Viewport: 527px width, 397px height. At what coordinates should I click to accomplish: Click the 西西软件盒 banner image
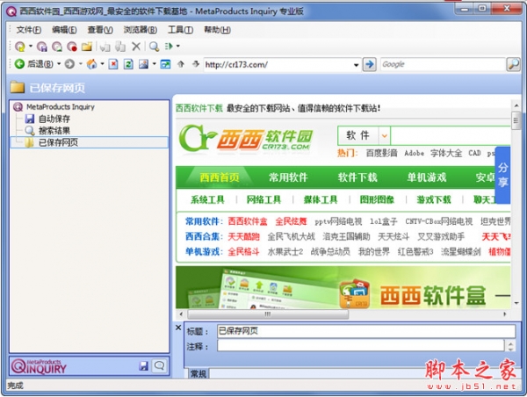343,287
